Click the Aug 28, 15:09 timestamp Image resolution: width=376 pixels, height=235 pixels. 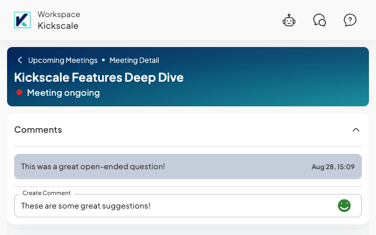[x=333, y=167]
